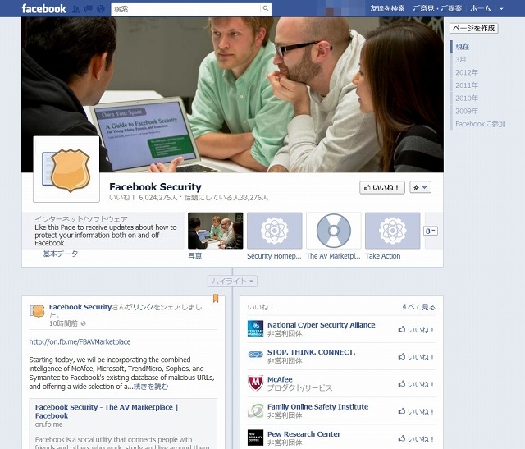This screenshot has width=525, height=449.
Task: Click the Facebook logo in the header
Action: pyautogui.click(x=43, y=9)
